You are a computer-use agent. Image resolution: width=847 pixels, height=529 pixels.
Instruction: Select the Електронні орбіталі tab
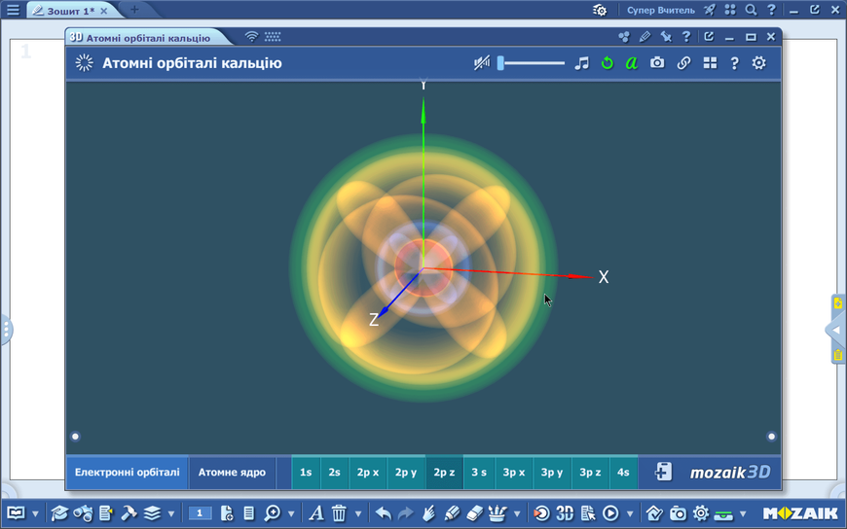(x=127, y=473)
